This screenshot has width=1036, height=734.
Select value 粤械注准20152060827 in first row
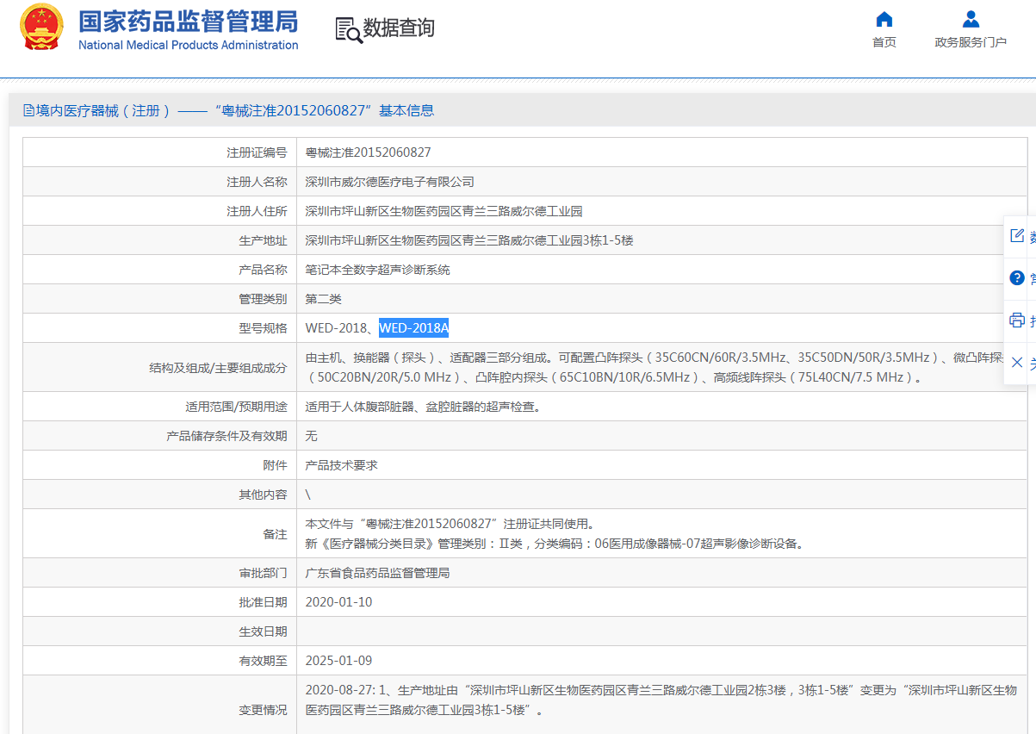coord(368,152)
